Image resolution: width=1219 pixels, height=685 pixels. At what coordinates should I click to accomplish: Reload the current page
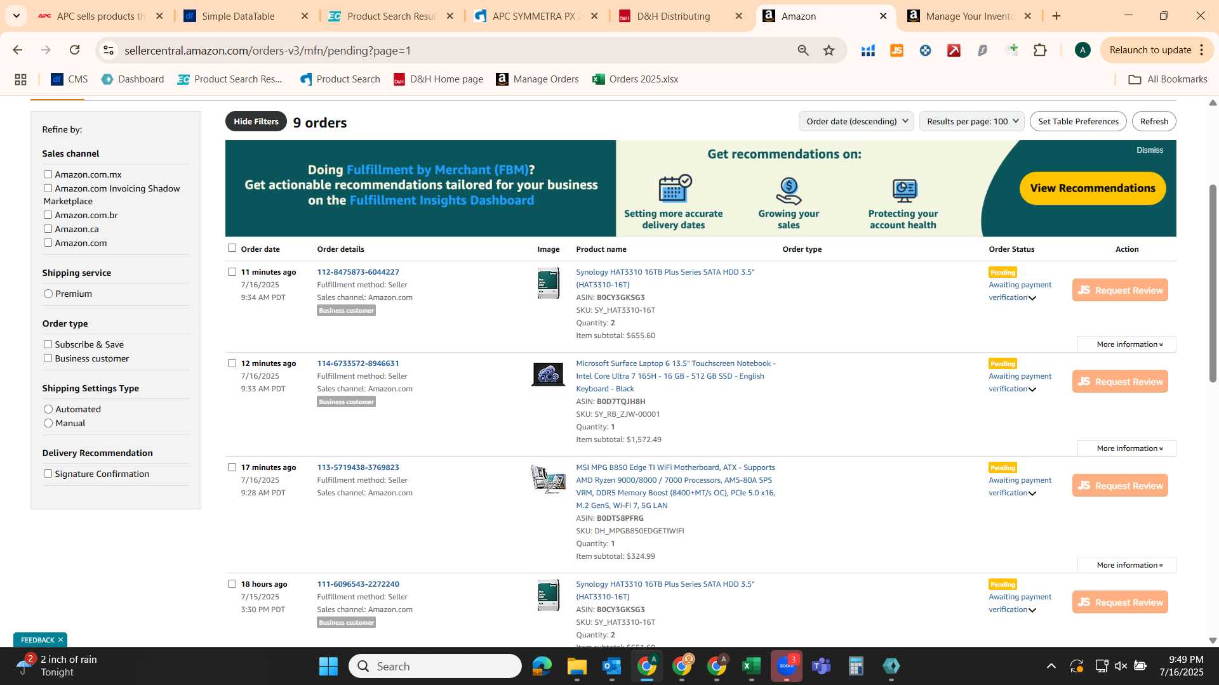(x=75, y=50)
